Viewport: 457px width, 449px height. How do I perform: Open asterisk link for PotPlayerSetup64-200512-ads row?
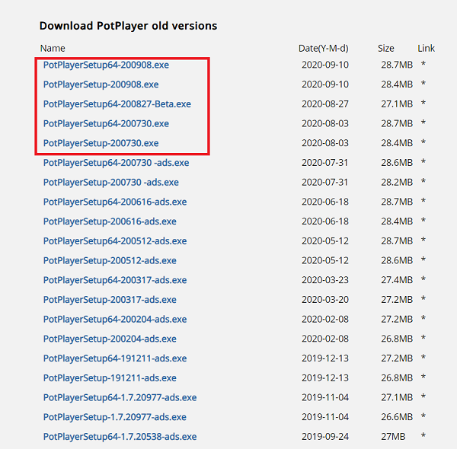pyautogui.click(x=423, y=240)
